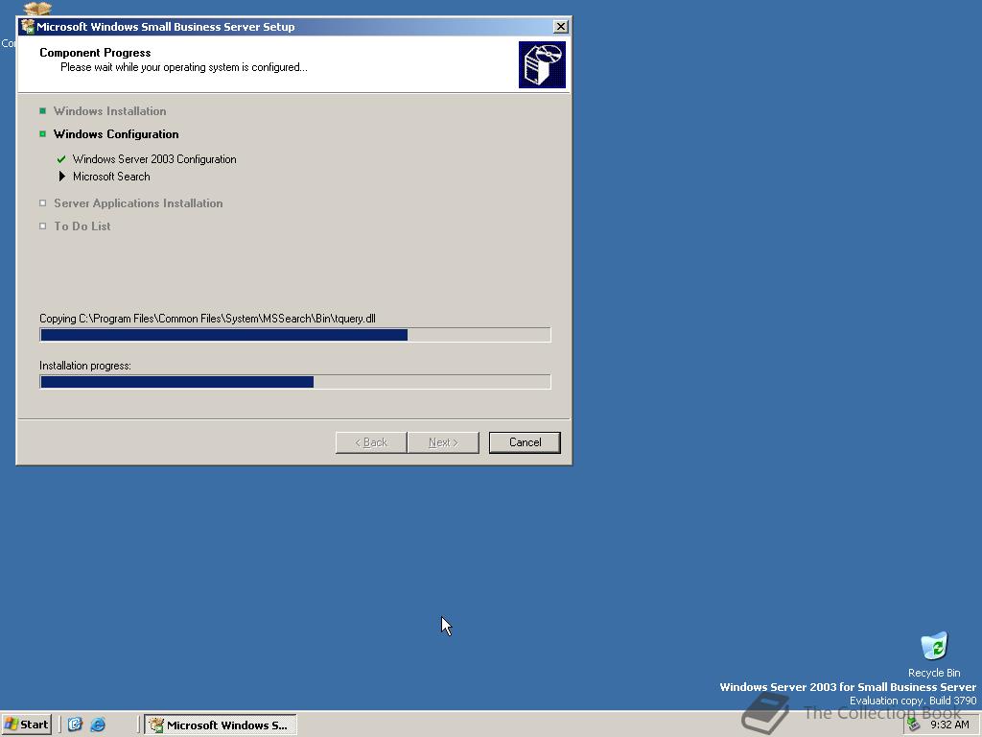982x737 pixels.
Task: Click the Small Business Server Setup title bar
Action: (x=293, y=26)
